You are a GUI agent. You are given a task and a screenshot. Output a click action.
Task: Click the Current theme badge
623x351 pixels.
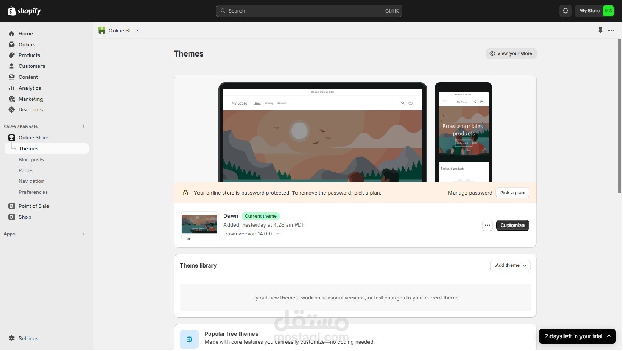[261, 216]
